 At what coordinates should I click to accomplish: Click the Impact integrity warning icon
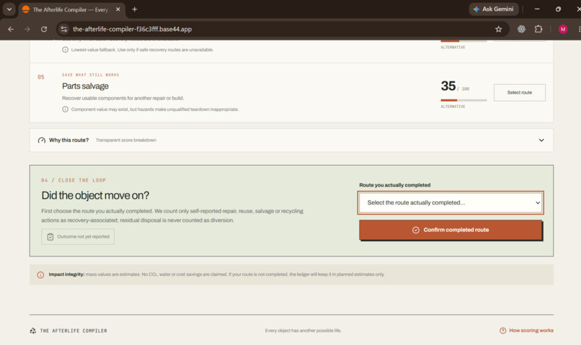pyautogui.click(x=40, y=274)
